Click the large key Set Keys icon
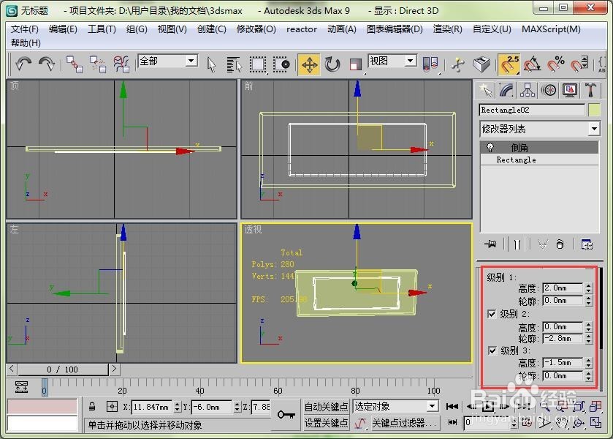 coord(286,414)
